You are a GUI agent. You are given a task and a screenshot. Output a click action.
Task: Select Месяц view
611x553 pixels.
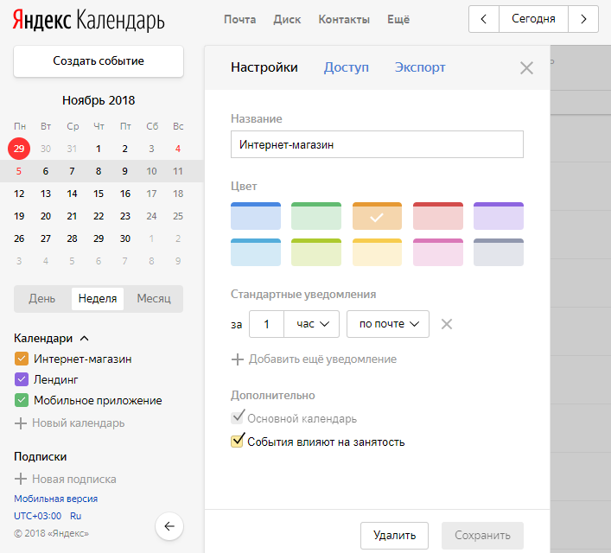coord(154,299)
